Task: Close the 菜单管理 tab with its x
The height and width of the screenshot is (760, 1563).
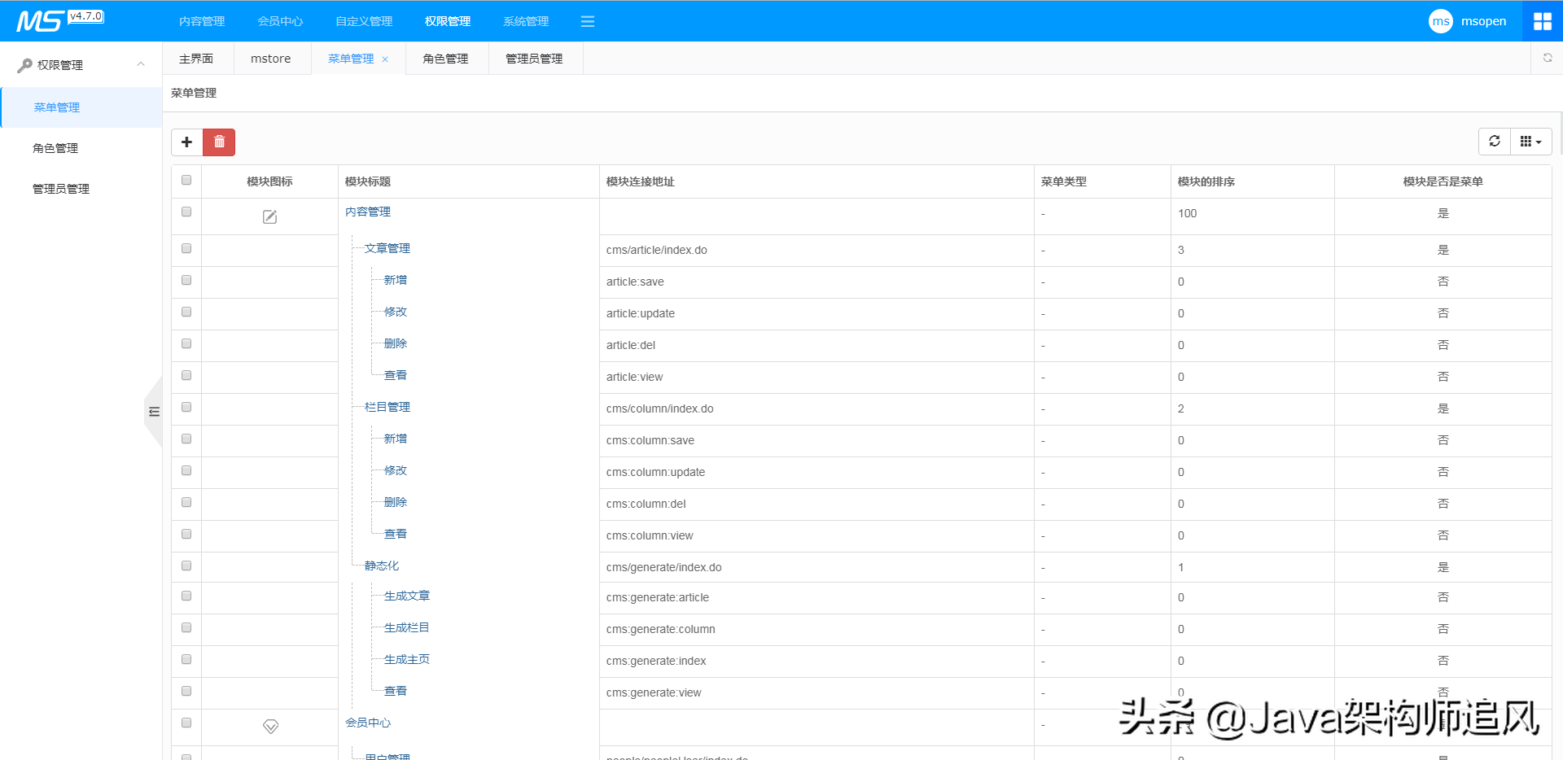Action: point(386,59)
